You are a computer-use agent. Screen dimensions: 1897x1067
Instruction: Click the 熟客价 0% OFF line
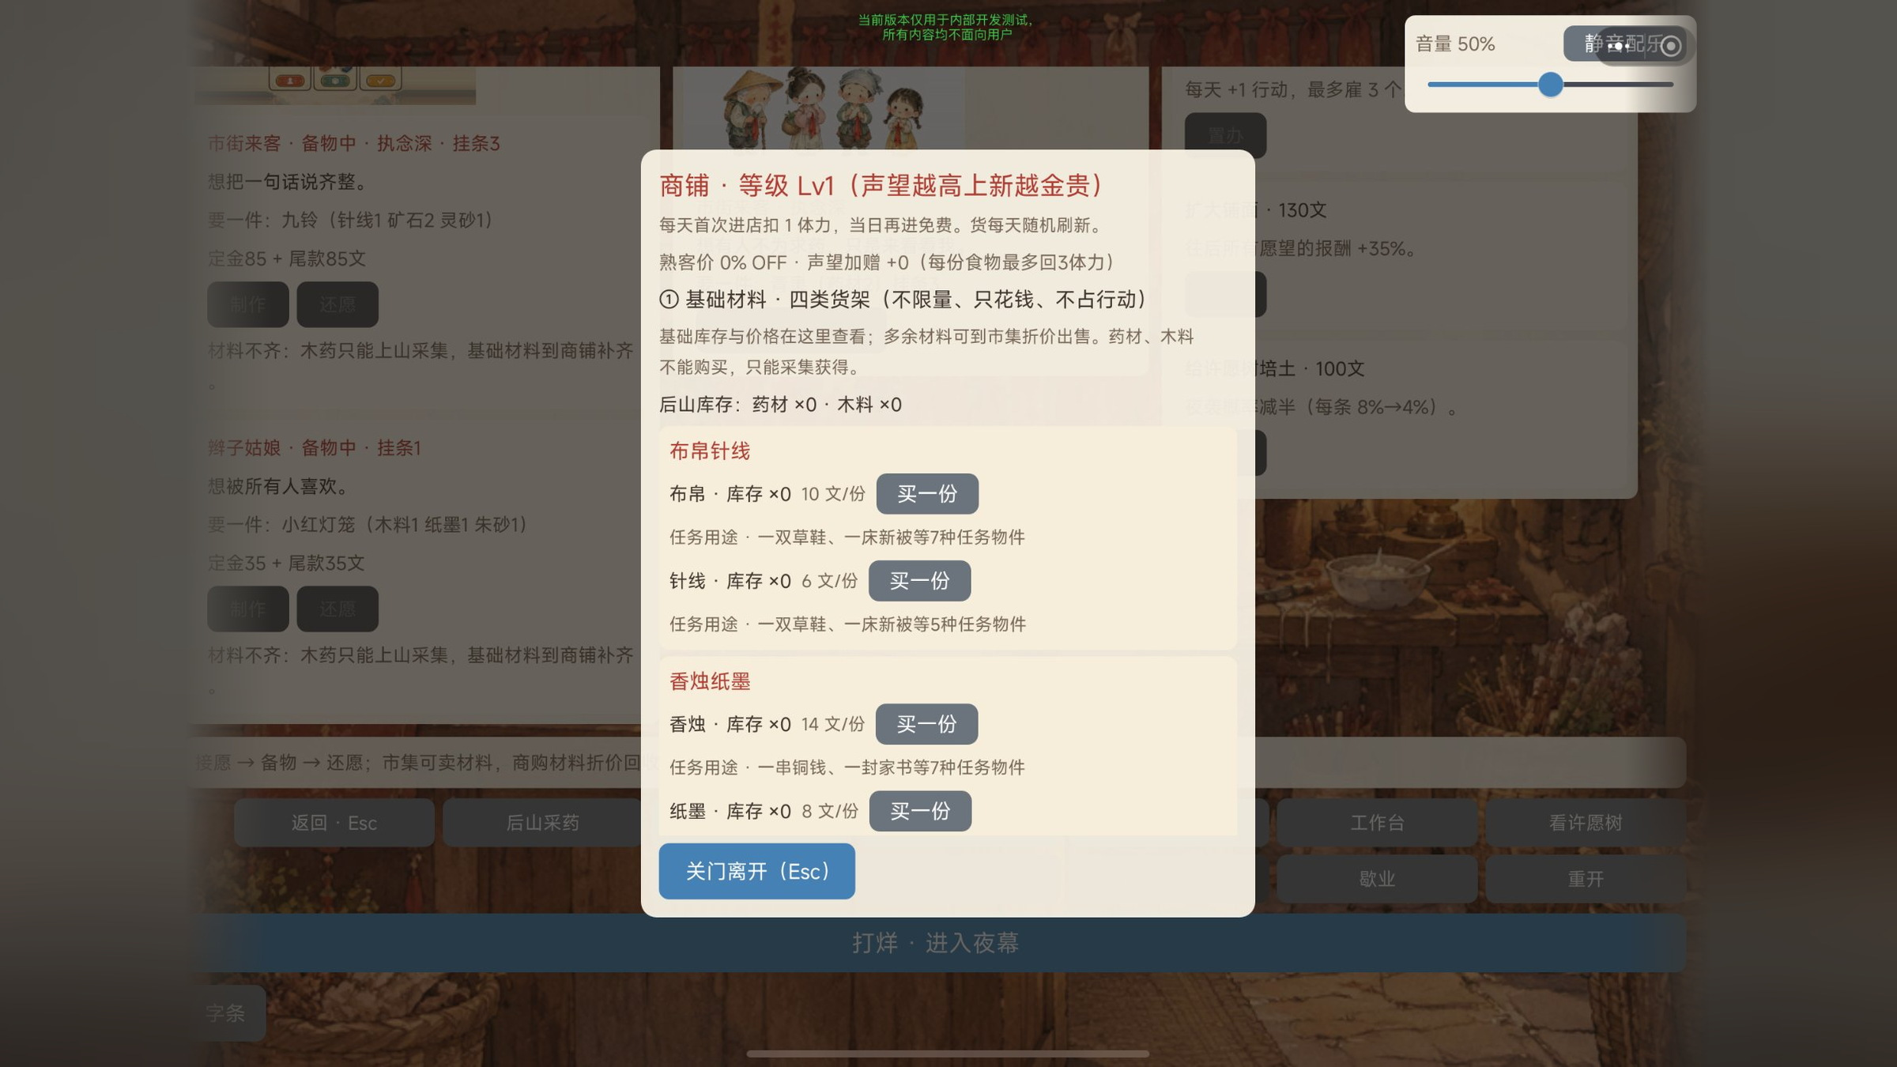(x=887, y=262)
